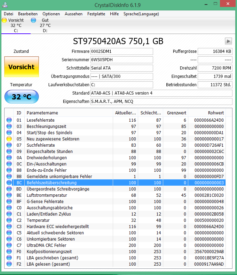Click the ID column header
The width and height of the screenshot is (237, 275).
(x=19, y=113)
